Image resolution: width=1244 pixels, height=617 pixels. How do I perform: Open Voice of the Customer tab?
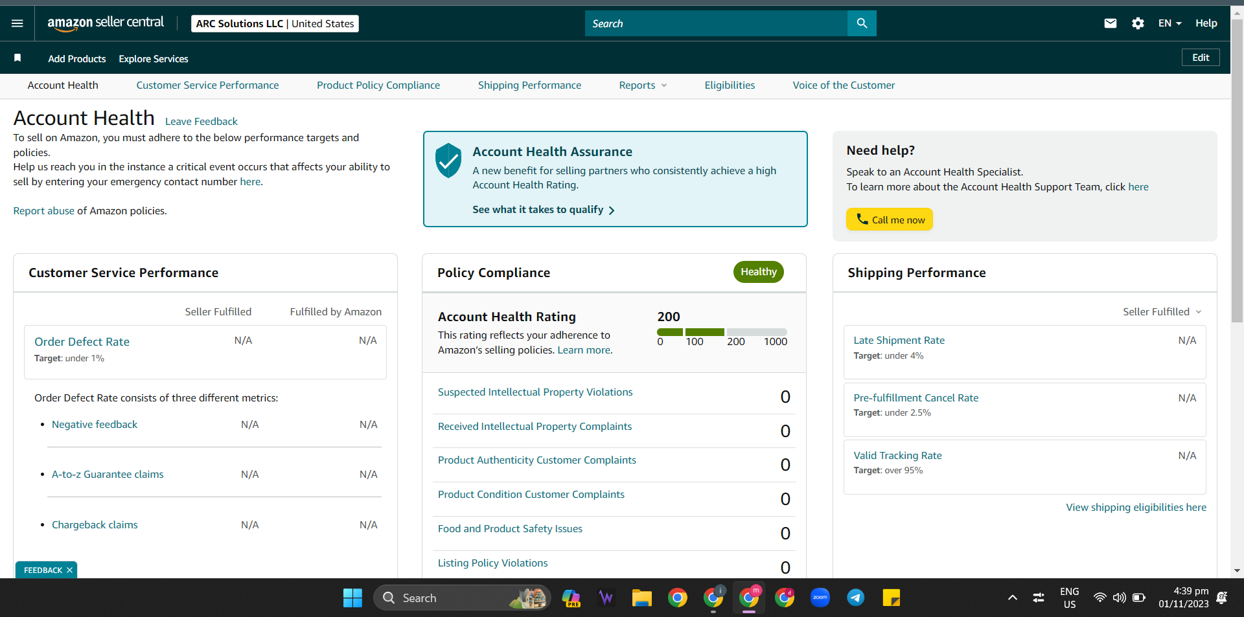(844, 85)
